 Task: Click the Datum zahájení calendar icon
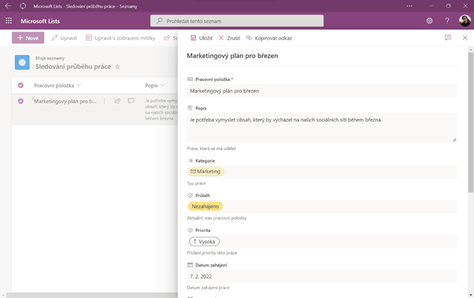click(190, 265)
